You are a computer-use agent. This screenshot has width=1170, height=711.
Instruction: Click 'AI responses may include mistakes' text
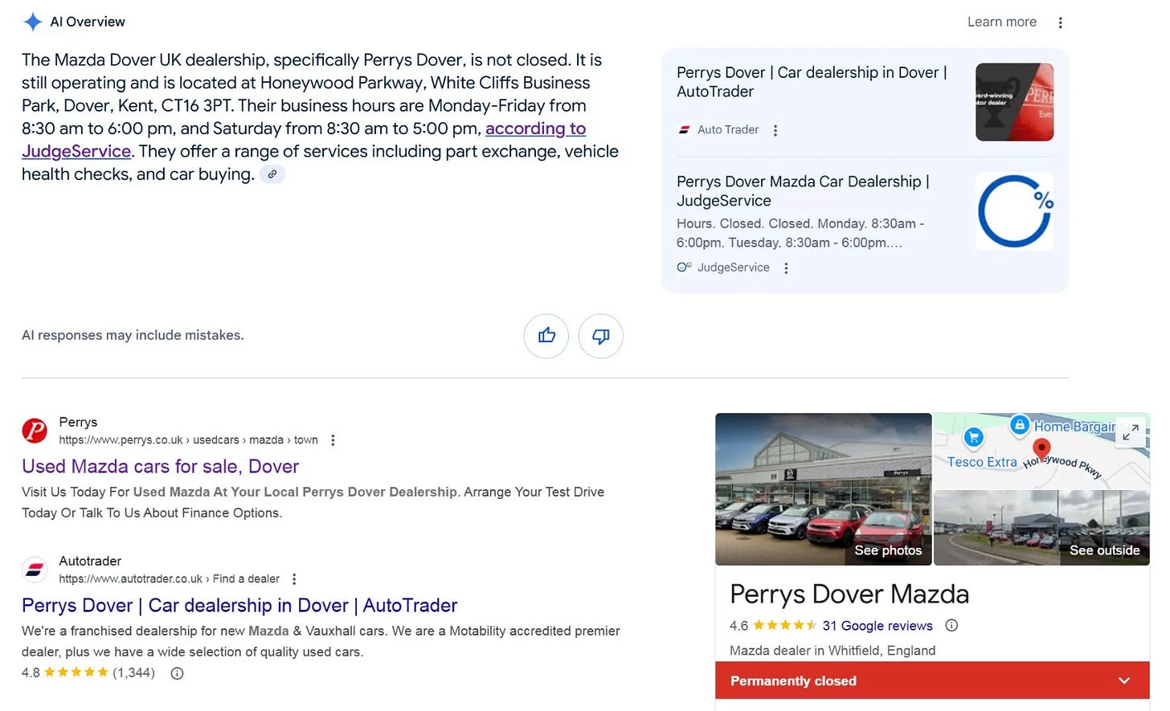tap(133, 336)
